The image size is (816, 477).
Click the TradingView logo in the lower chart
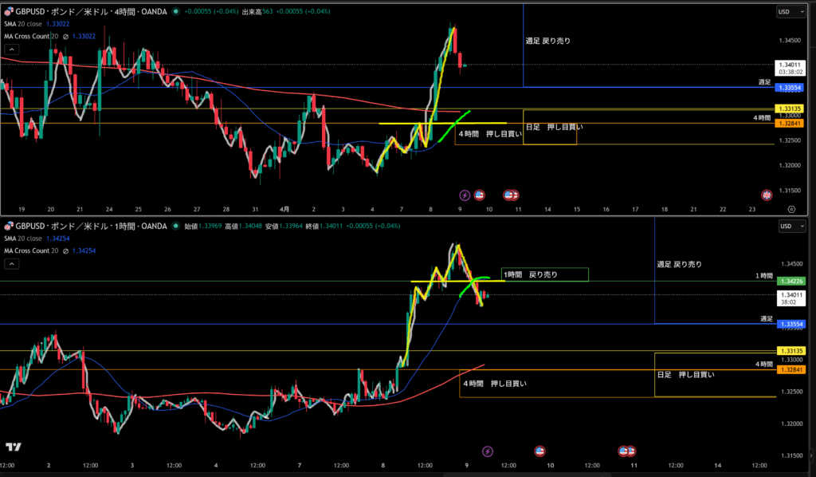13,447
